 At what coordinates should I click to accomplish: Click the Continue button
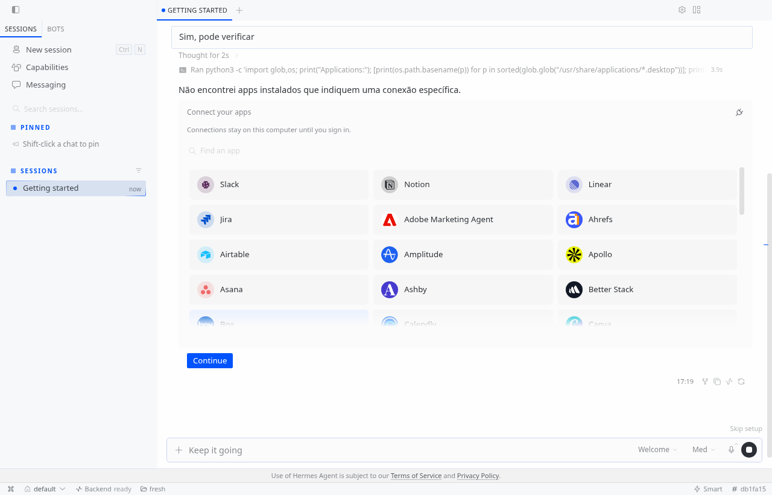[210, 360]
